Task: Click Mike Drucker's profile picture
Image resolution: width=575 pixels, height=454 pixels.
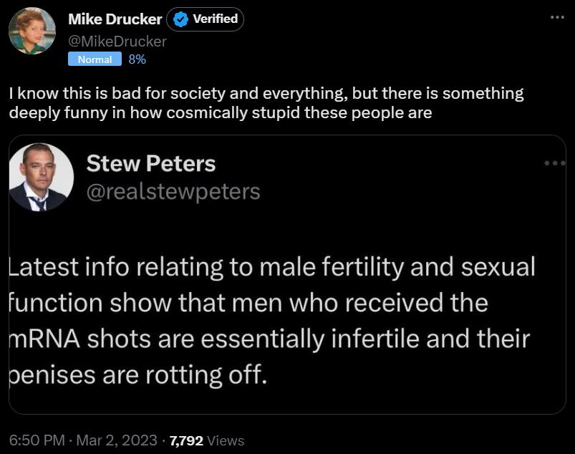Action: click(x=32, y=32)
